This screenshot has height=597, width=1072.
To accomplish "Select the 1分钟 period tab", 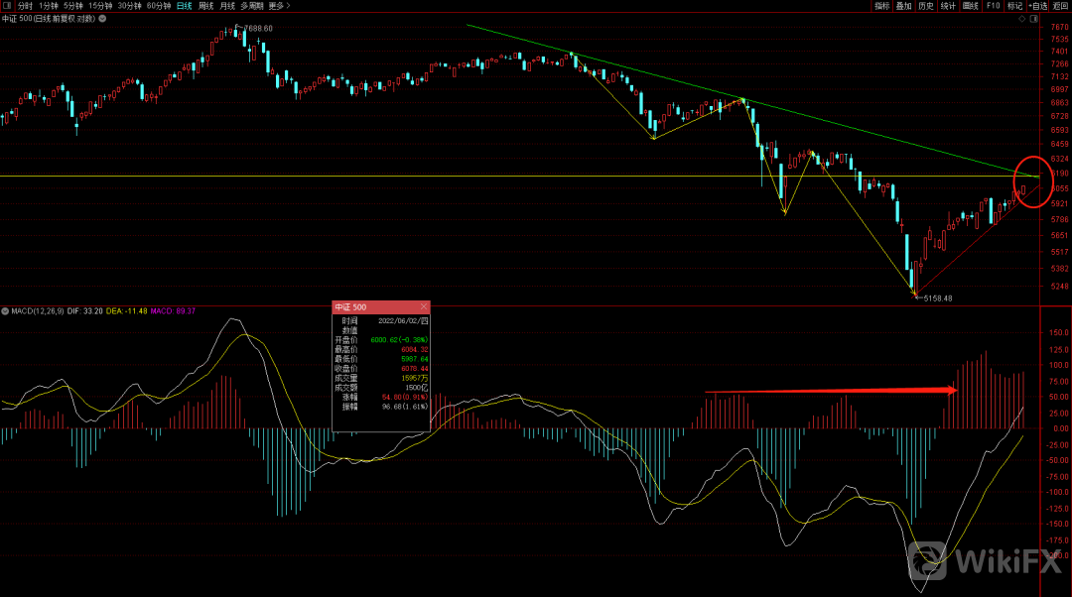I will point(50,6).
